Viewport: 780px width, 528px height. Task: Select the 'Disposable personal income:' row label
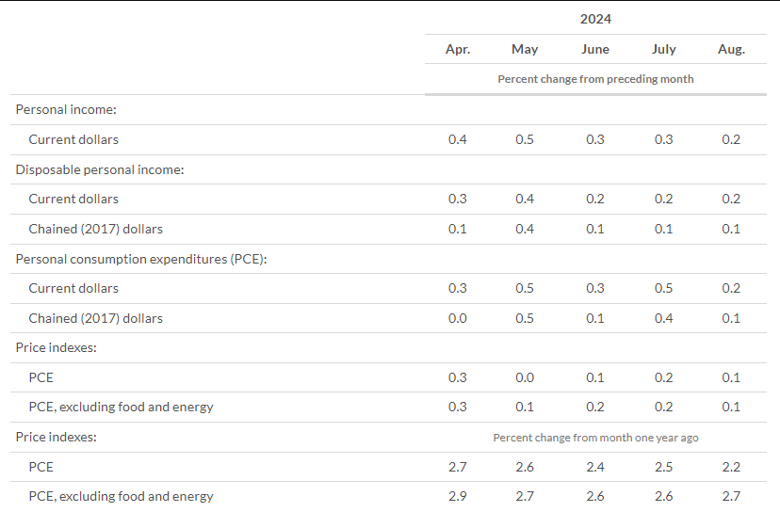pyautogui.click(x=99, y=169)
